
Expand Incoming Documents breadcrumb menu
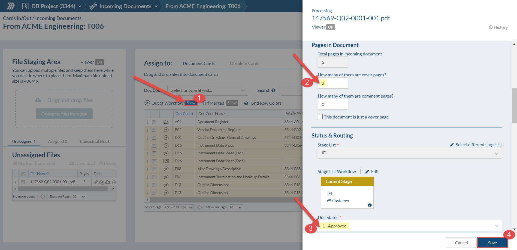coord(156,6)
